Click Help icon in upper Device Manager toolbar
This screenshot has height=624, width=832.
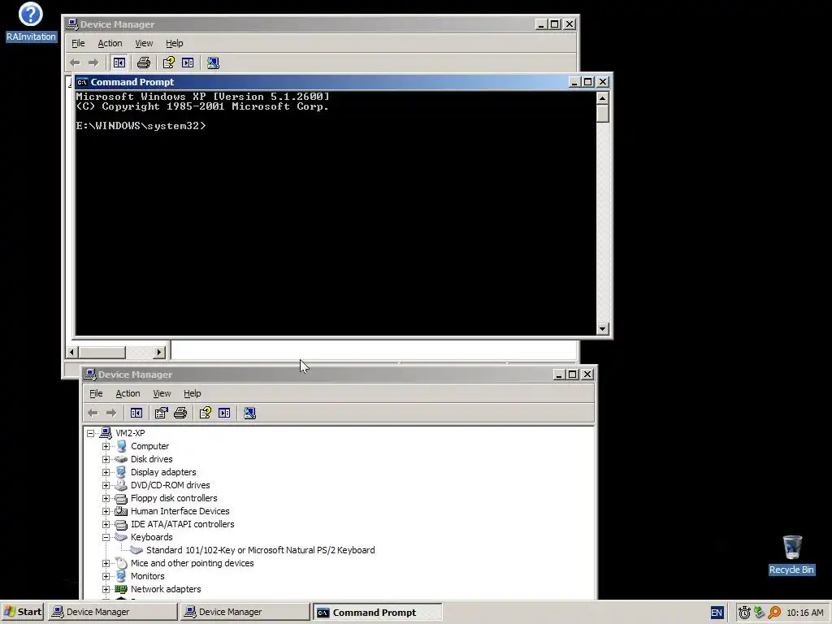[x=169, y=63]
